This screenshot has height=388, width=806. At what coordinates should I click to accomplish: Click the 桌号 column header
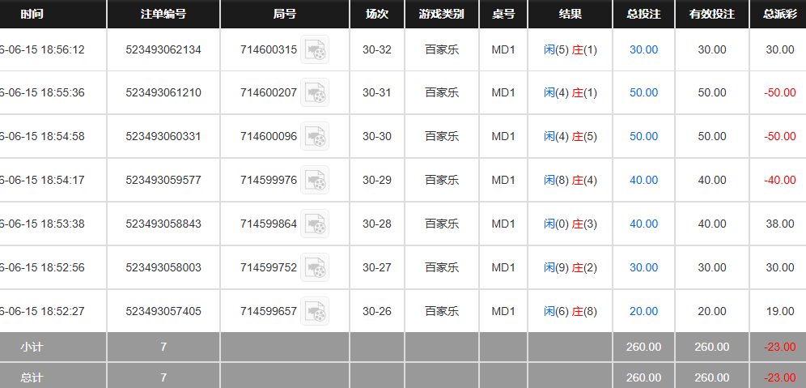click(503, 14)
